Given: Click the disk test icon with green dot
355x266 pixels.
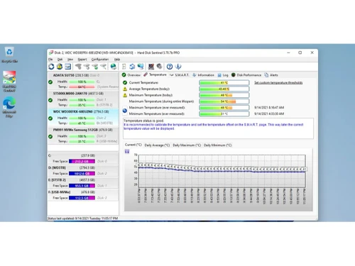Looking at the screenshot, I should 95,67.
